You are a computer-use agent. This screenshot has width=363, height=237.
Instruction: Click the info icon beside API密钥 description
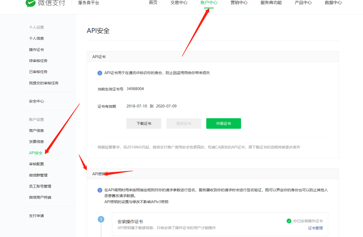pyautogui.click(x=100, y=190)
